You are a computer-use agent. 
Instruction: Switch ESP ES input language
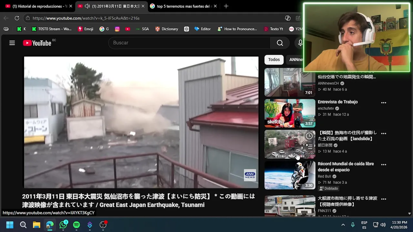[364, 225]
